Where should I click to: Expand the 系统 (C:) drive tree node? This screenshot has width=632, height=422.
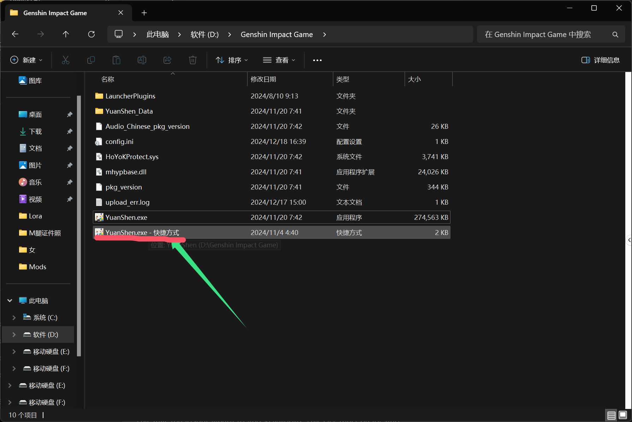14,318
